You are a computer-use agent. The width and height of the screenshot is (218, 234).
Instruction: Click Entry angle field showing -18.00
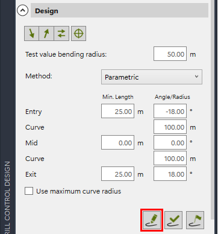pos(170,111)
